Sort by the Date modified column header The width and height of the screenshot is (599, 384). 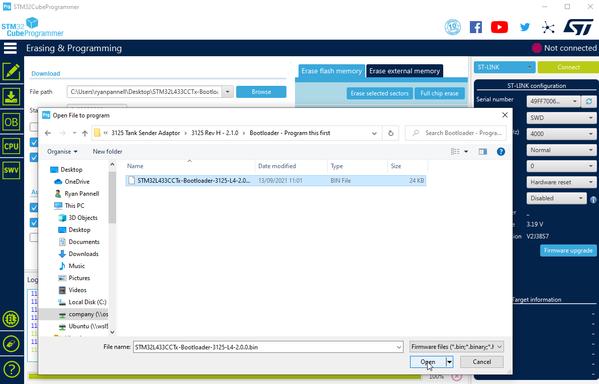click(x=277, y=166)
